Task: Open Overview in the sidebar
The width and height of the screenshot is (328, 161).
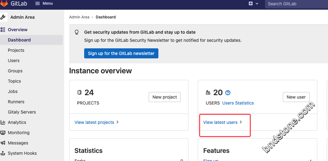Action: pos(18,30)
